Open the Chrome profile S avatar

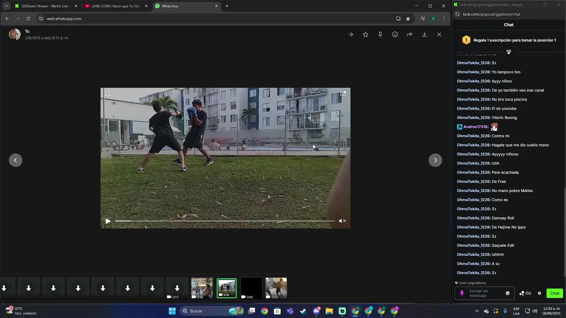[x=433, y=19]
